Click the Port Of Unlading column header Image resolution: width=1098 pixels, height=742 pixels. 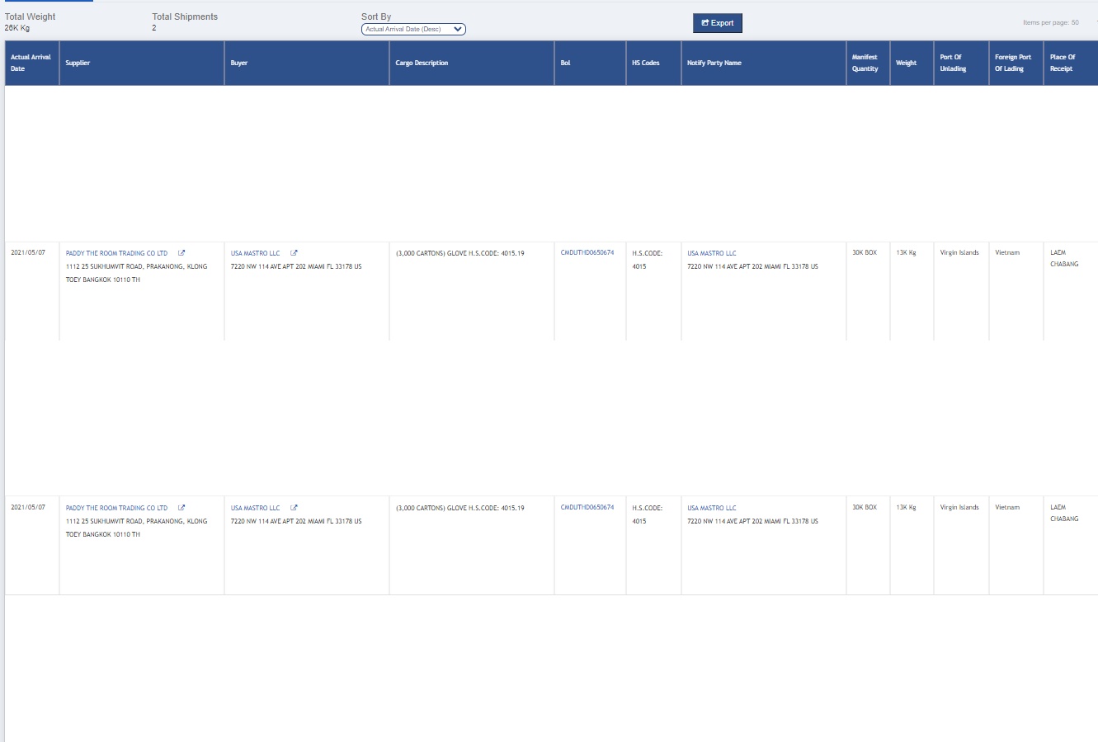953,63
